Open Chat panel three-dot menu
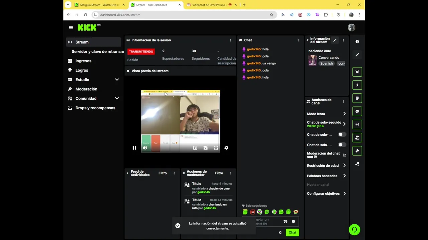428x240 pixels. (x=298, y=40)
